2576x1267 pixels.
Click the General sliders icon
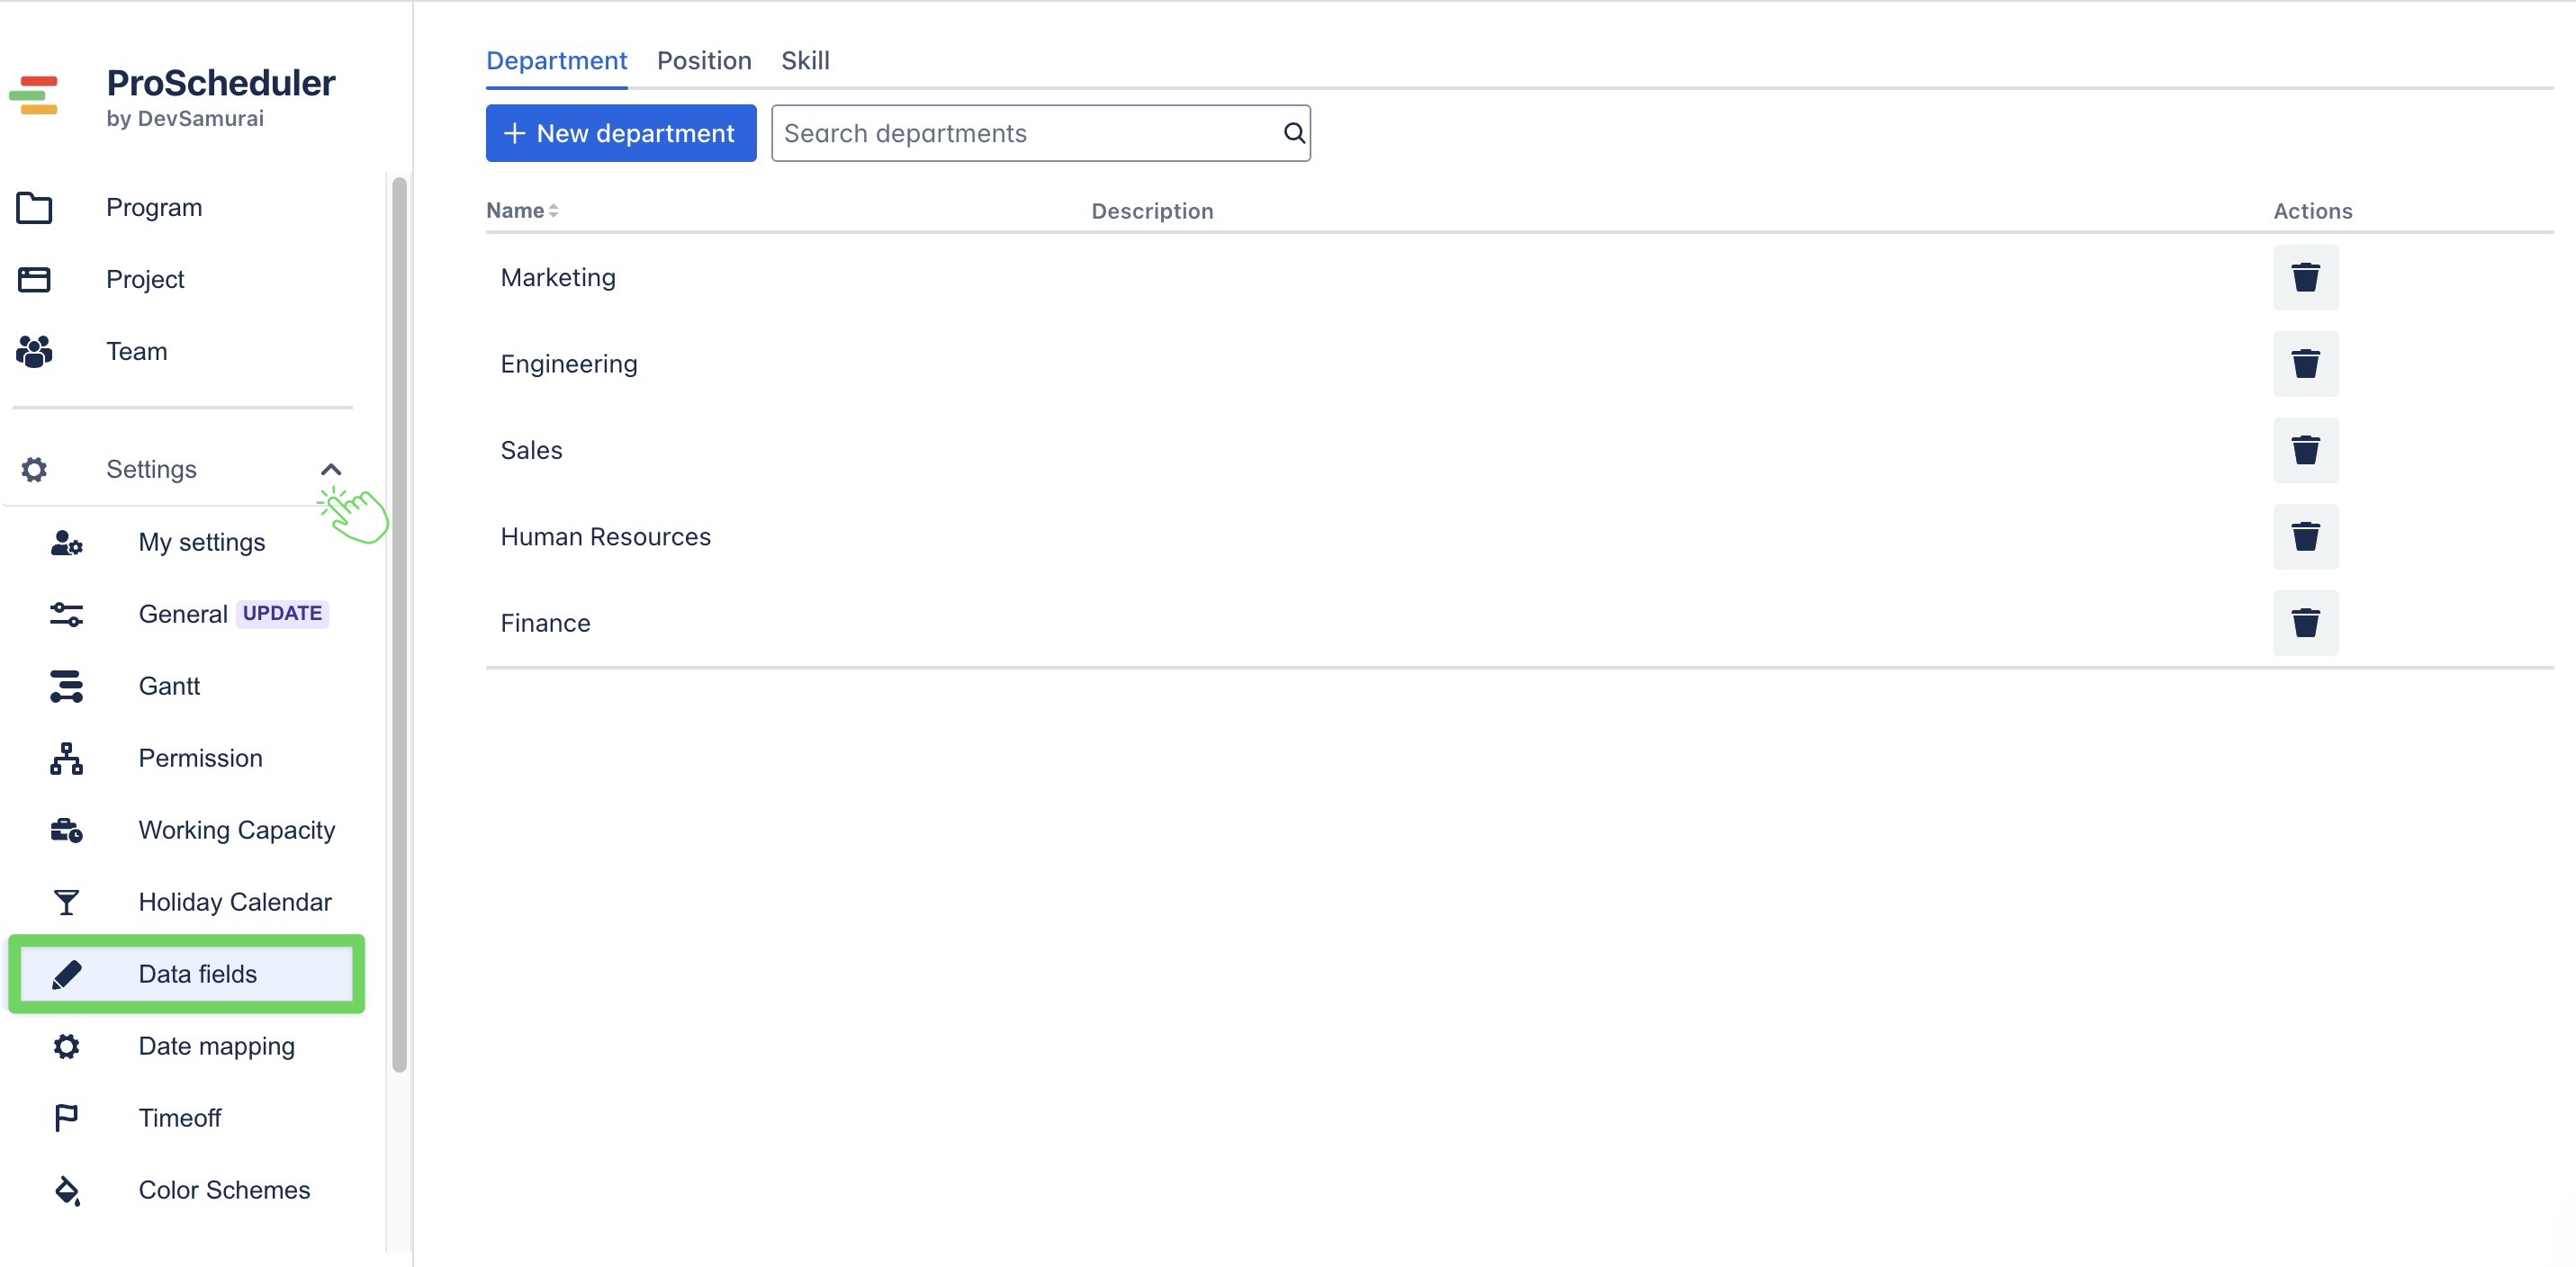point(66,614)
